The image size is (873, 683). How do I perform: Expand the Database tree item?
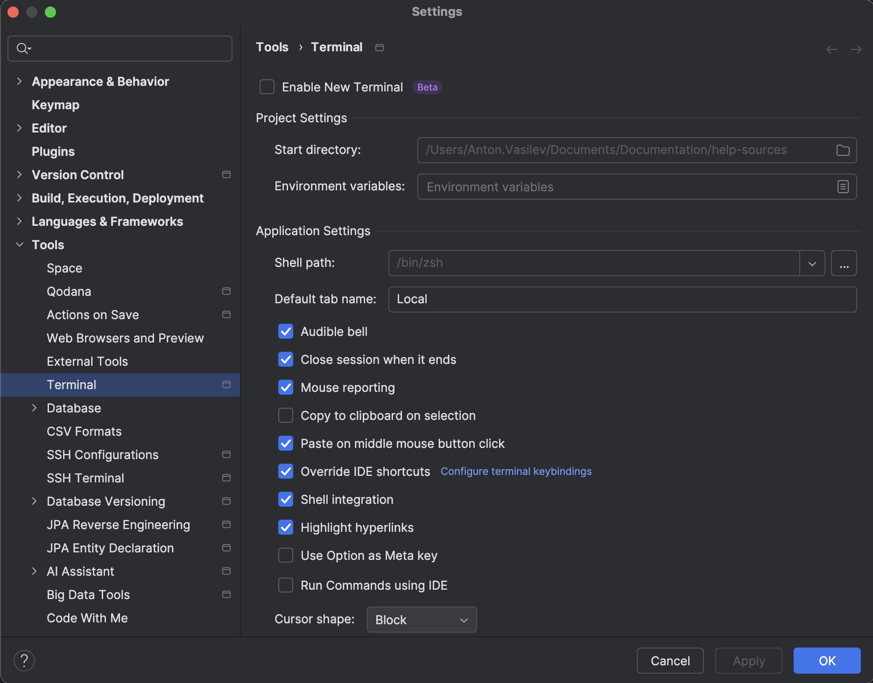pyautogui.click(x=35, y=408)
